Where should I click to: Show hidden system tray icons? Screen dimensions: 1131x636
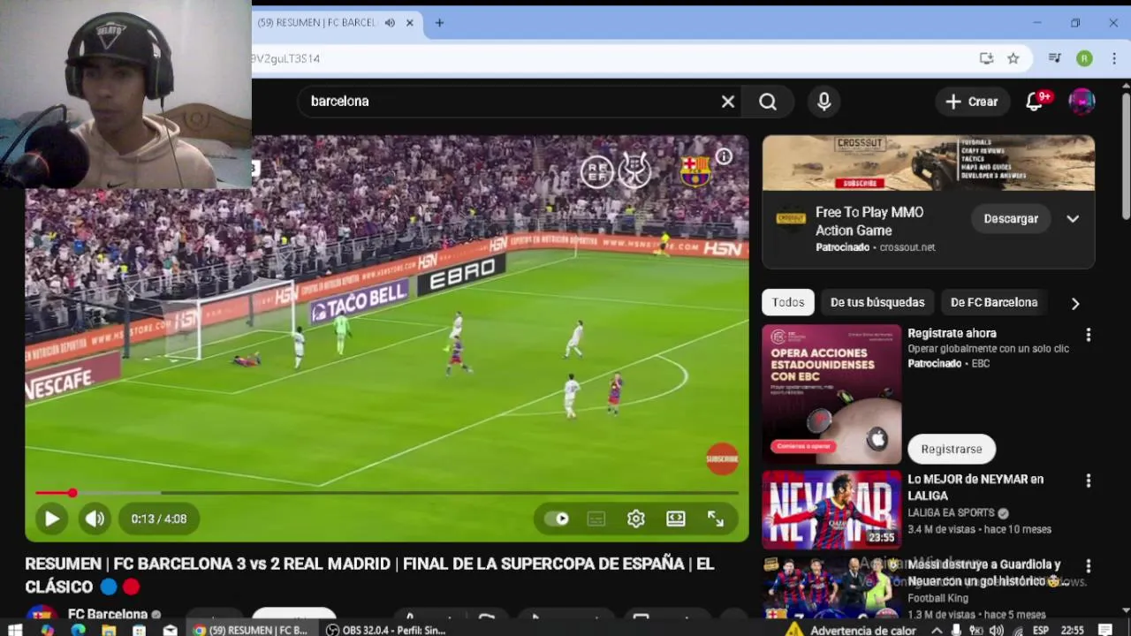point(936,630)
